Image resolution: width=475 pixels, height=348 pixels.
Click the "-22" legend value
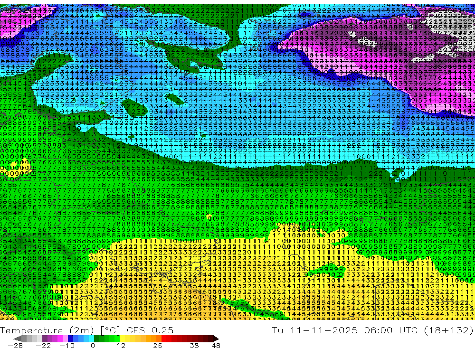[x=43, y=345]
